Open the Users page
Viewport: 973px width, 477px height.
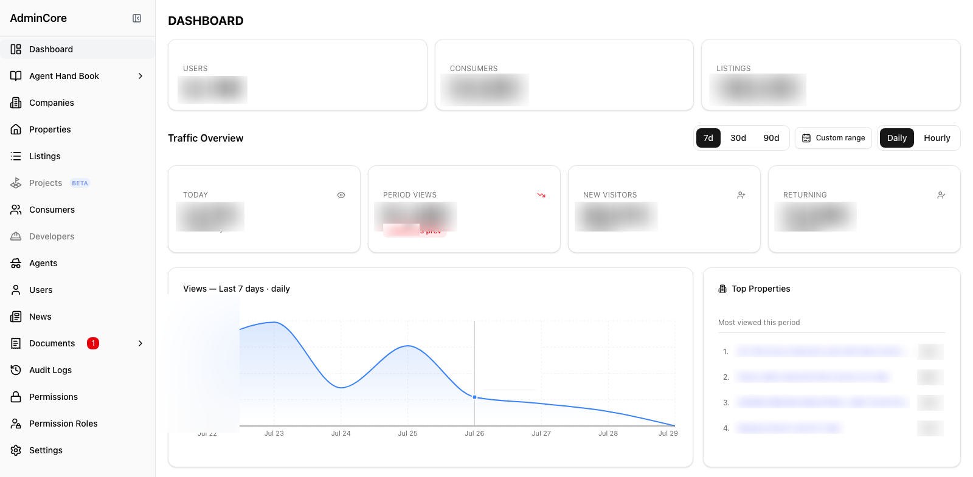77,290
